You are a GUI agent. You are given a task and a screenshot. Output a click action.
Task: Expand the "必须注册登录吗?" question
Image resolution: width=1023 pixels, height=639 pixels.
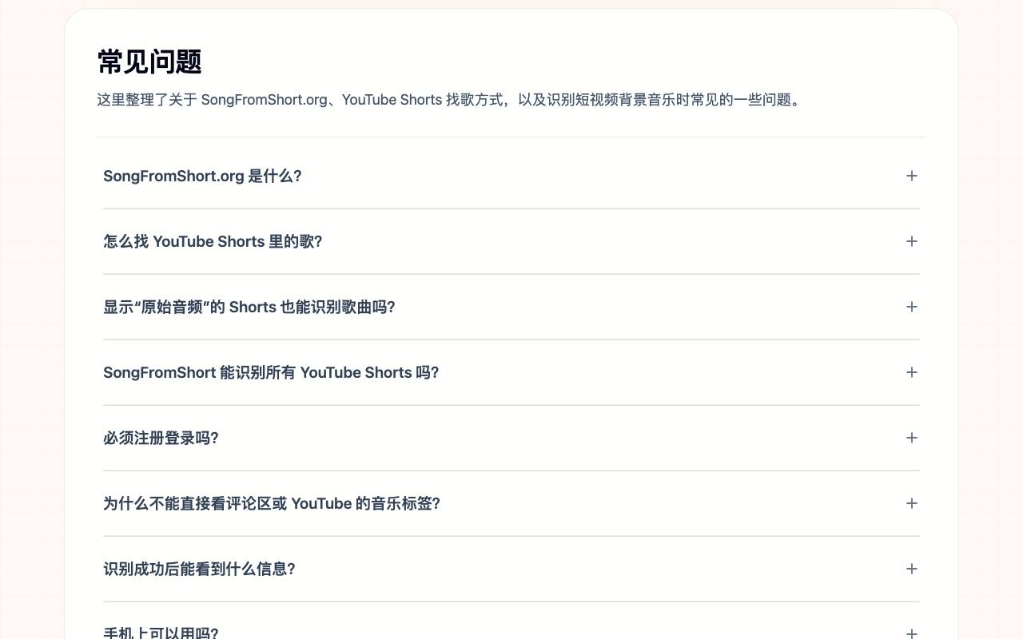[x=511, y=438]
